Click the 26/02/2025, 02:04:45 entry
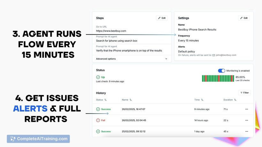The image size is (262, 147). tap(134, 120)
